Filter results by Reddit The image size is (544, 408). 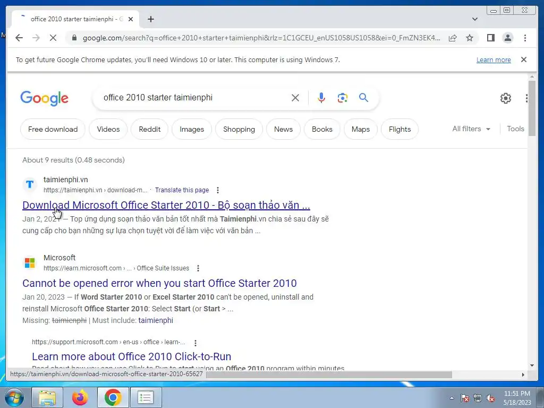click(149, 129)
